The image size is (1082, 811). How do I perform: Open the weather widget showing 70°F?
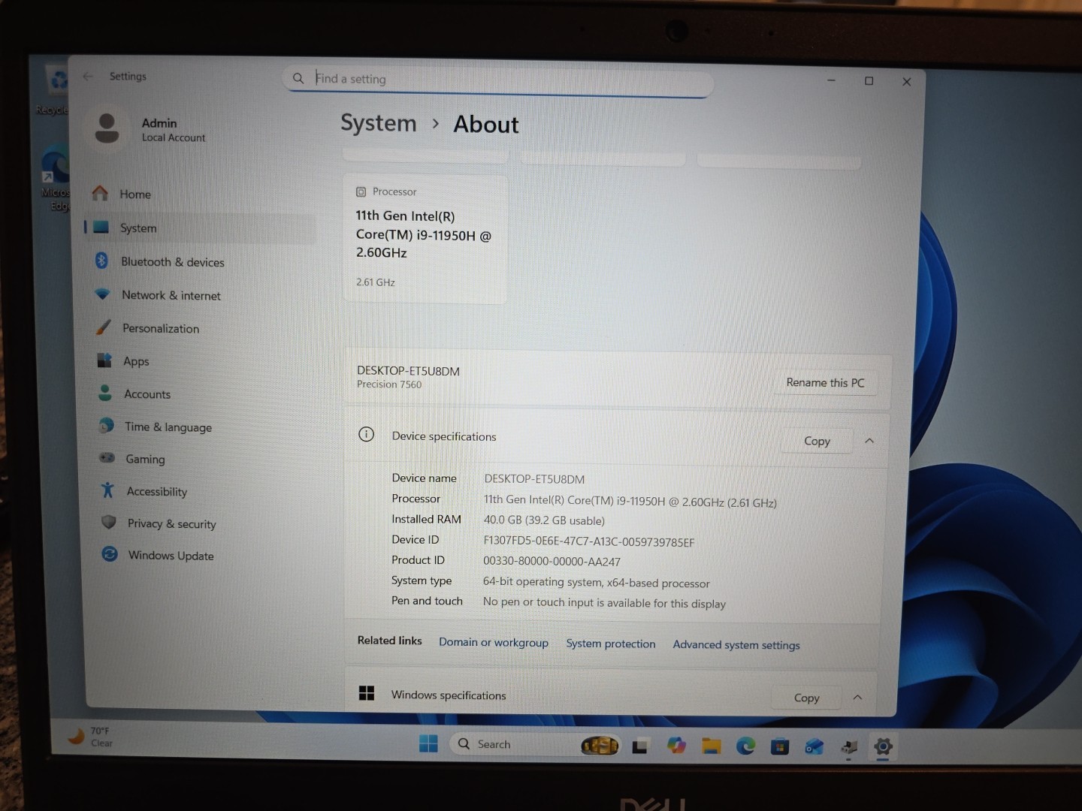(x=89, y=737)
